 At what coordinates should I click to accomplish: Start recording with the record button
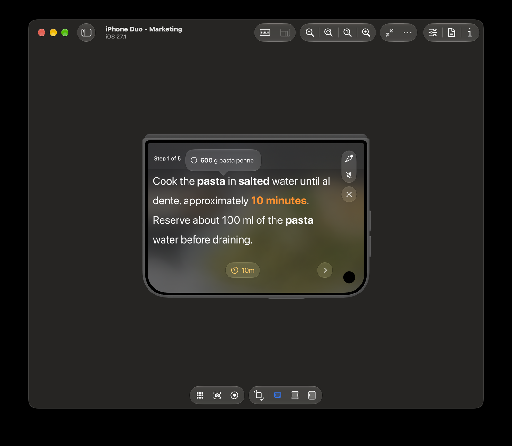click(235, 395)
